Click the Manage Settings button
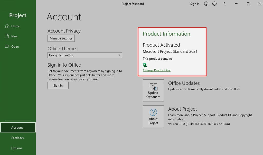Image resolution: width=263 pixels, height=155 pixels. 61,38
